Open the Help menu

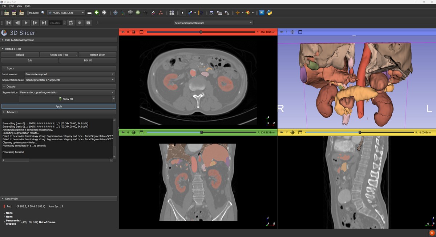click(x=28, y=6)
